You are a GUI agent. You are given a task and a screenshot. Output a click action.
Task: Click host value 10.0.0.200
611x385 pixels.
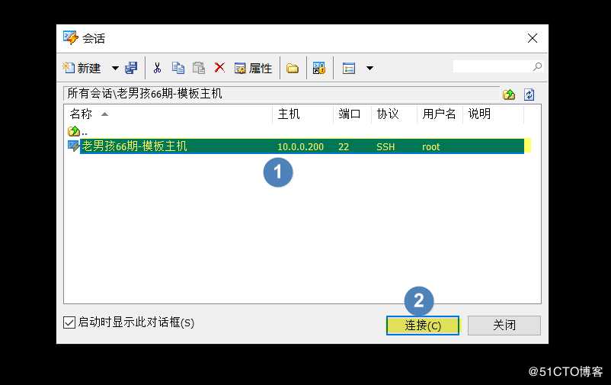[300, 146]
